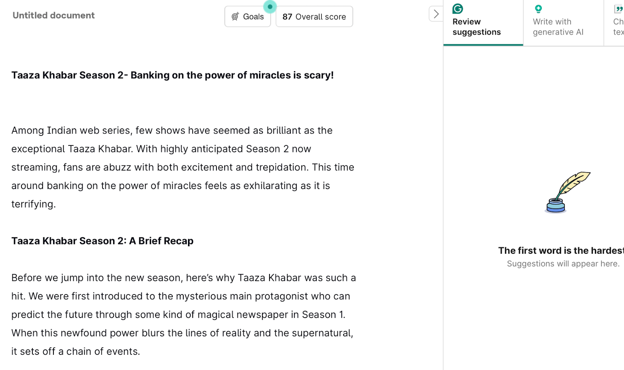The image size is (624, 370).
Task: Click the 'A Brief Recap' heading
Action: click(x=103, y=241)
